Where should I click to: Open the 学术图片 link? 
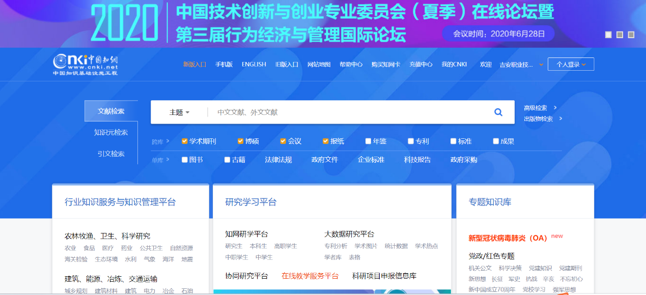[x=366, y=246]
